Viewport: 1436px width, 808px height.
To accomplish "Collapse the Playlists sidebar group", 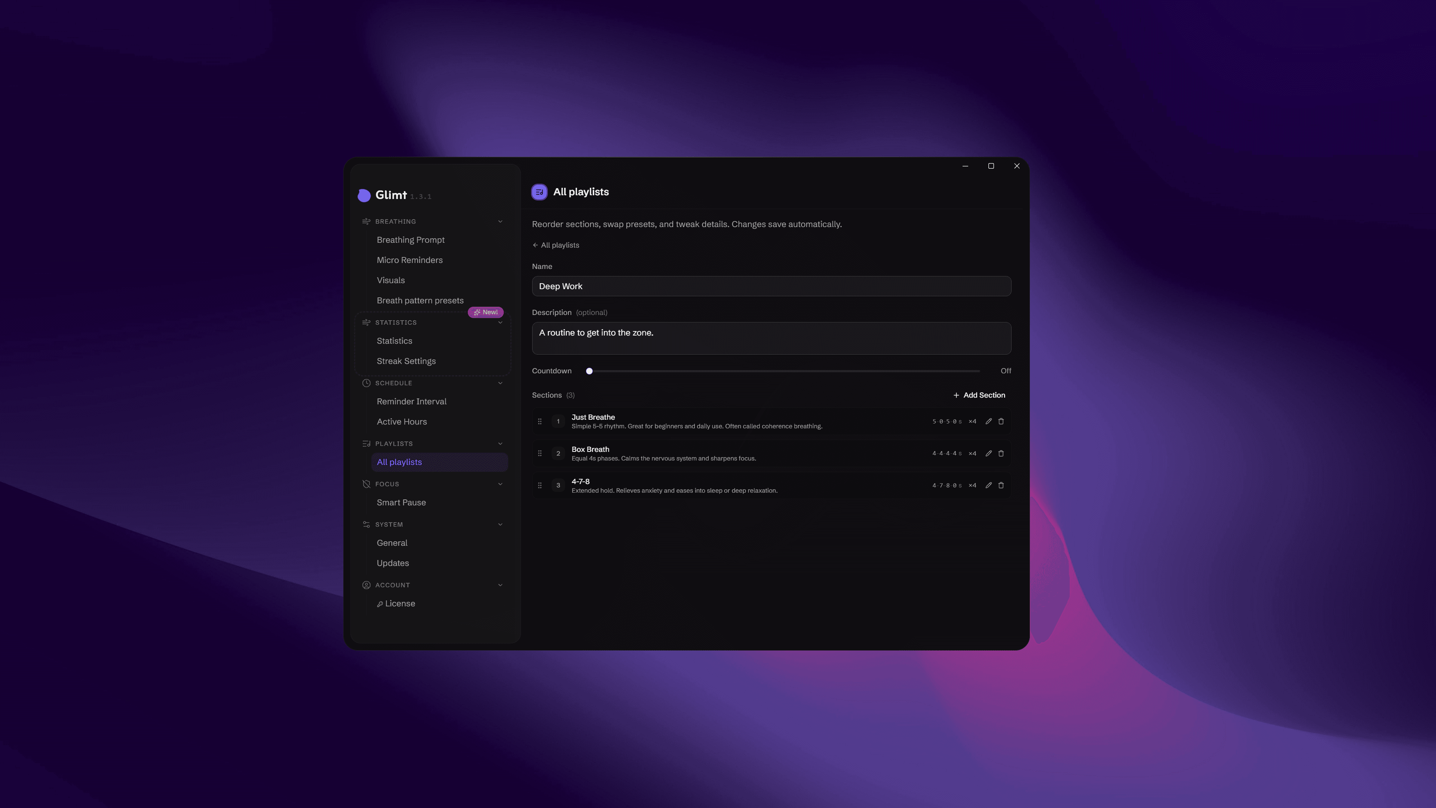I will click(x=500, y=444).
